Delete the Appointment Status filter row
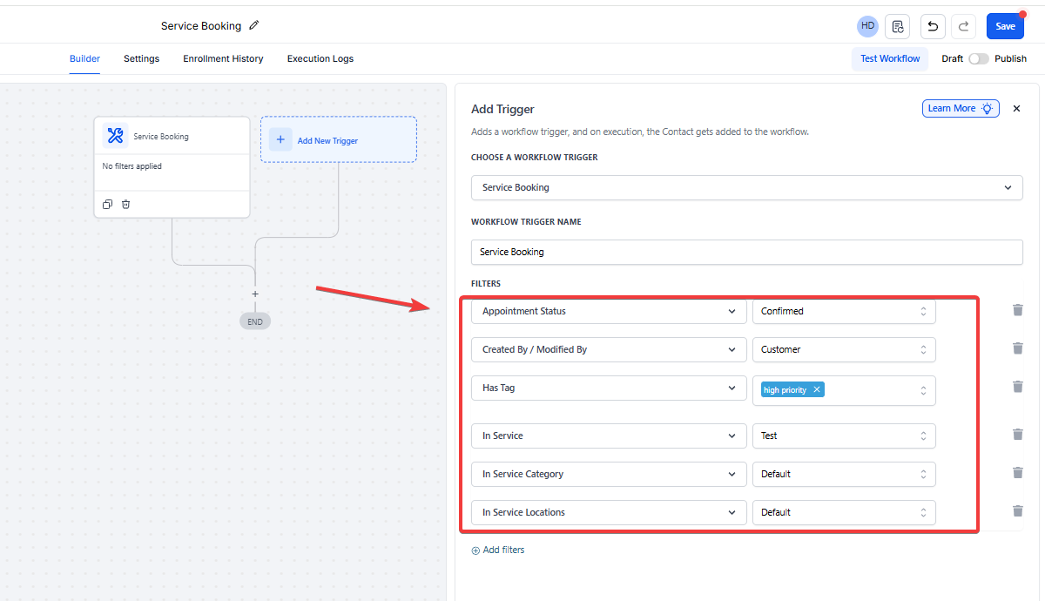This screenshot has width=1045, height=601. click(x=1017, y=310)
